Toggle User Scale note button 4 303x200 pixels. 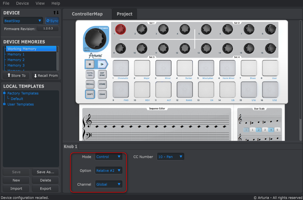(x=271, y=130)
